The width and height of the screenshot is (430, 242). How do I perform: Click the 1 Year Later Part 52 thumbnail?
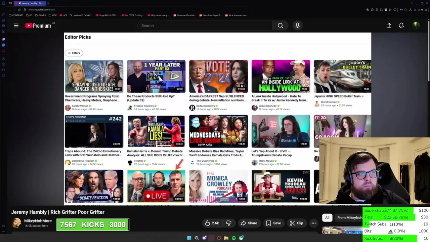tap(156, 76)
